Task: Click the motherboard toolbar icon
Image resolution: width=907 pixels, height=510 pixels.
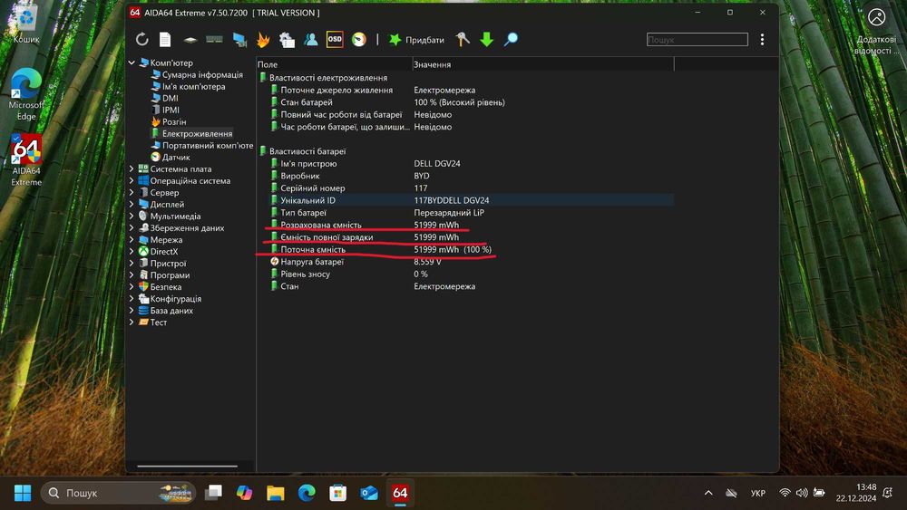Action: [190, 40]
